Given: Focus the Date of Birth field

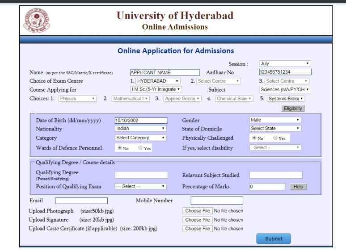Looking at the screenshot, I should point(141,121).
